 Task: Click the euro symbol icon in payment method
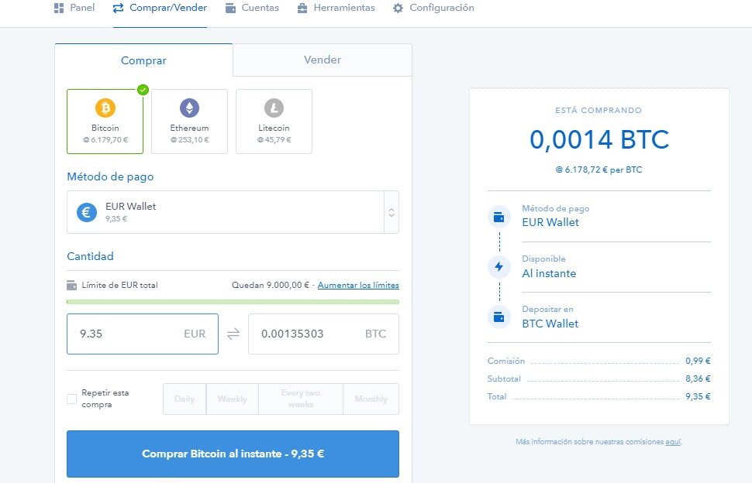87,212
